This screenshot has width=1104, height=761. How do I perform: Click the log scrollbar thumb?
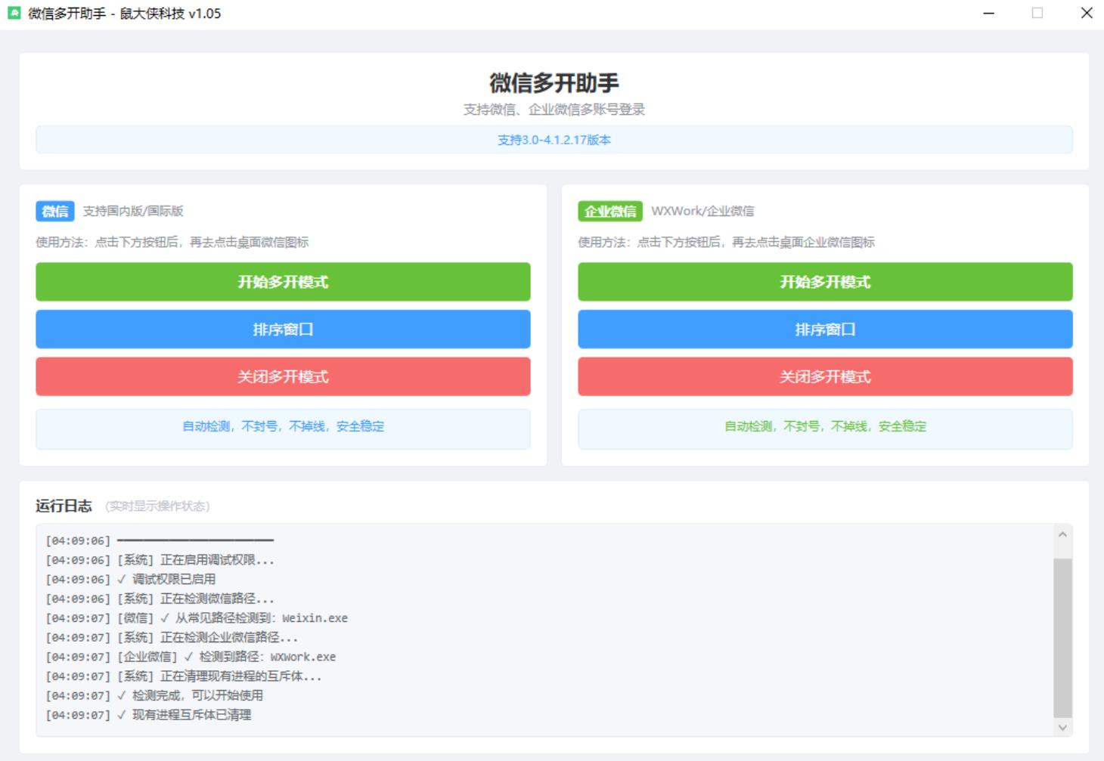coord(1062,637)
